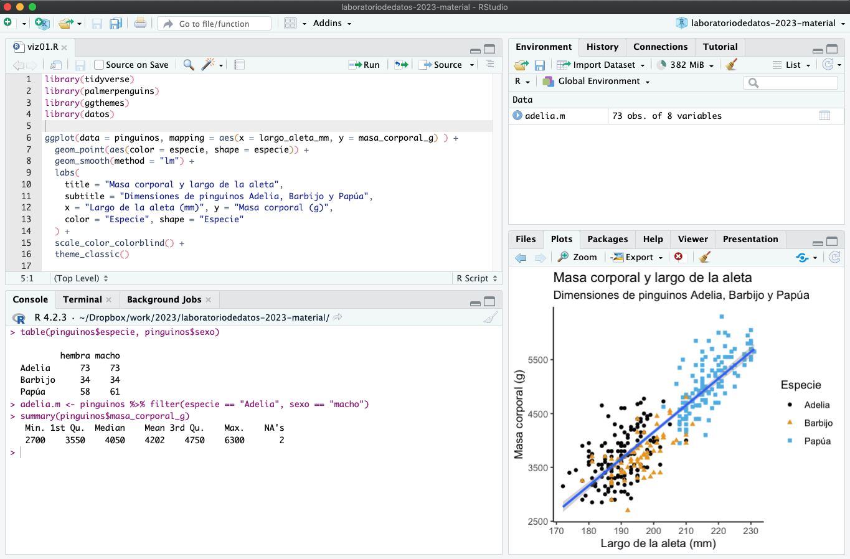Click the Run button in the editor

(364, 65)
